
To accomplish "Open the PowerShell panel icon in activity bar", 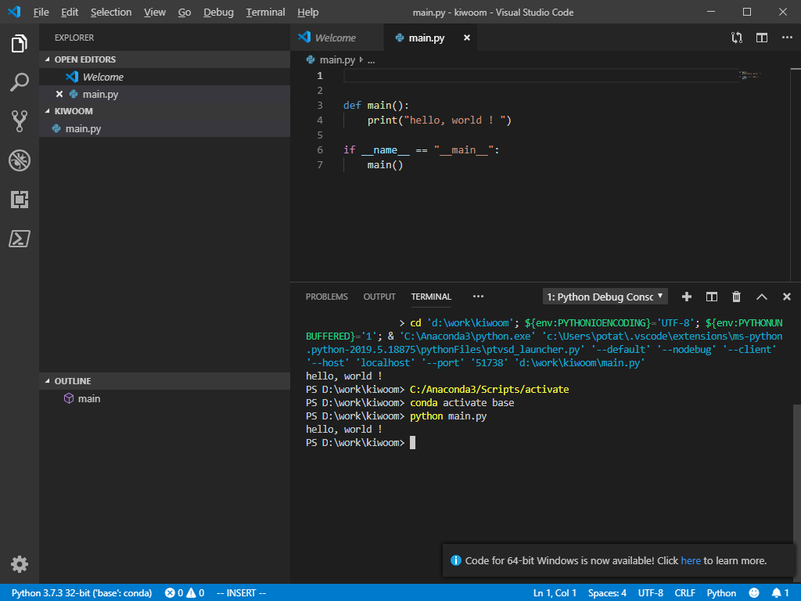I will 20,239.
